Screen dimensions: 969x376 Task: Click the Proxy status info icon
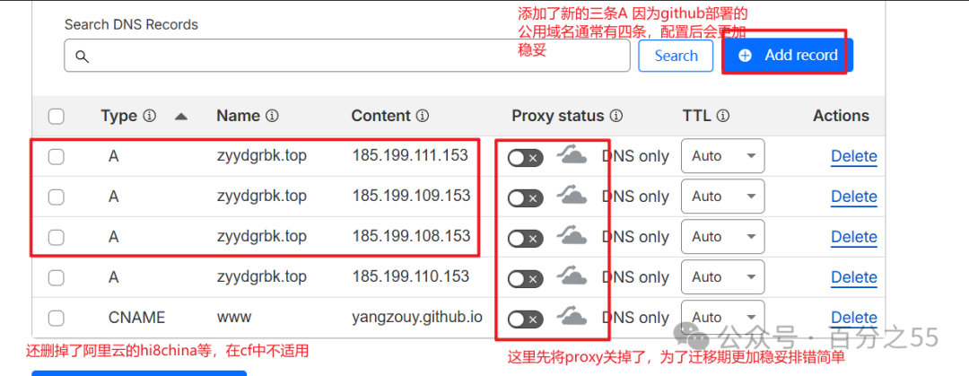pos(616,116)
